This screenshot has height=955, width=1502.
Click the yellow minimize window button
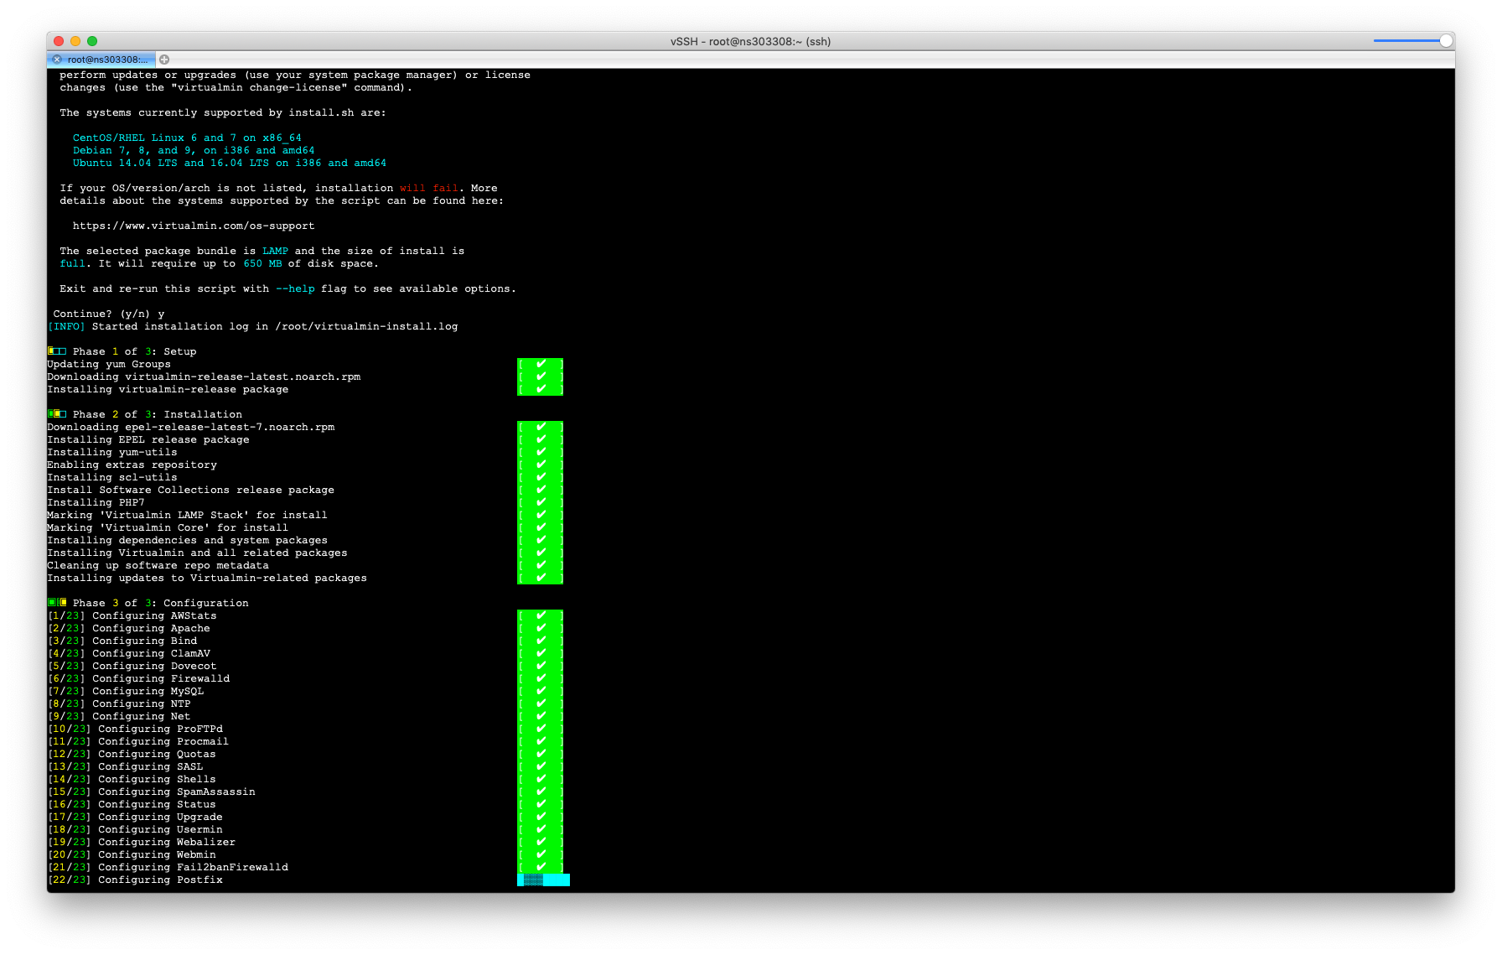click(75, 41)
